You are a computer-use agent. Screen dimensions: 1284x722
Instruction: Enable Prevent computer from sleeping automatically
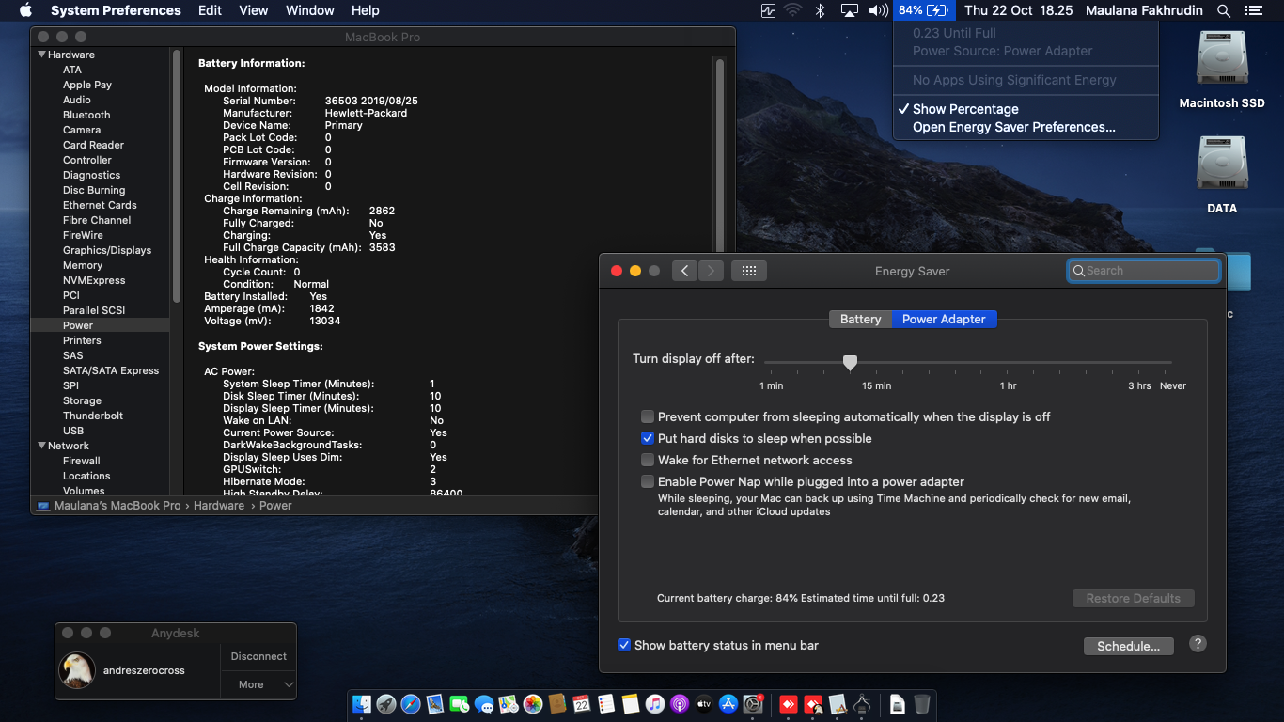click(x=648, y=416)
